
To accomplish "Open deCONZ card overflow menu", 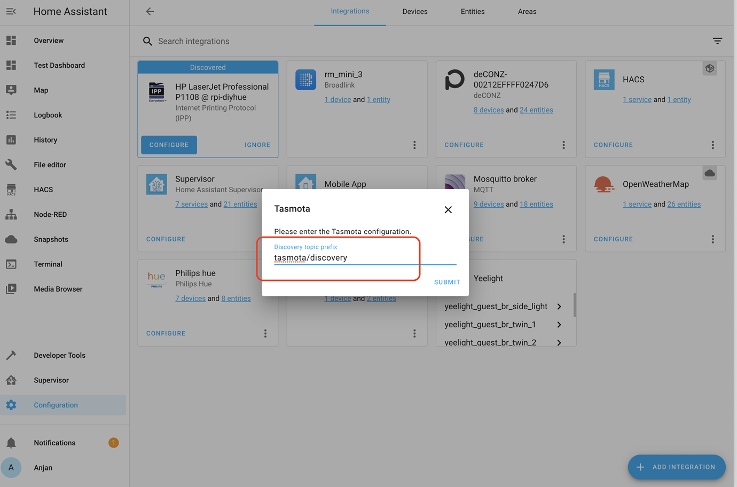I will point(563,145).
